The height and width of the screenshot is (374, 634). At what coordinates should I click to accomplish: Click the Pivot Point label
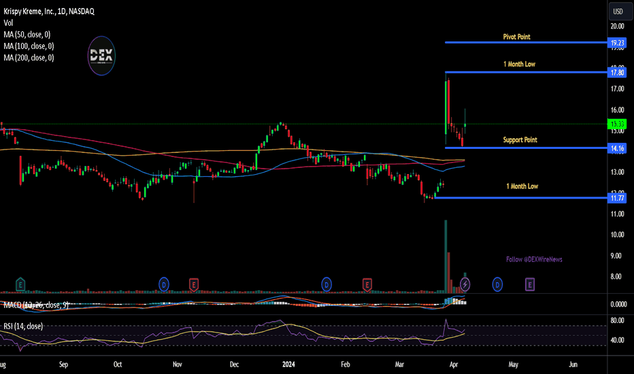tap(517, 37)
